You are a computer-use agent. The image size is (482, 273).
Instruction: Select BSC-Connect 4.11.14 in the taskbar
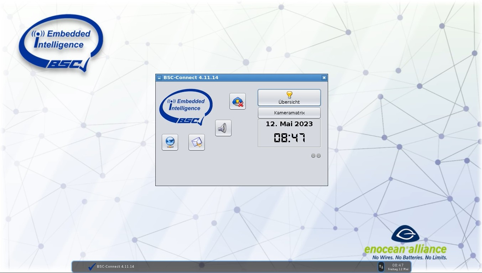(115, 267)
